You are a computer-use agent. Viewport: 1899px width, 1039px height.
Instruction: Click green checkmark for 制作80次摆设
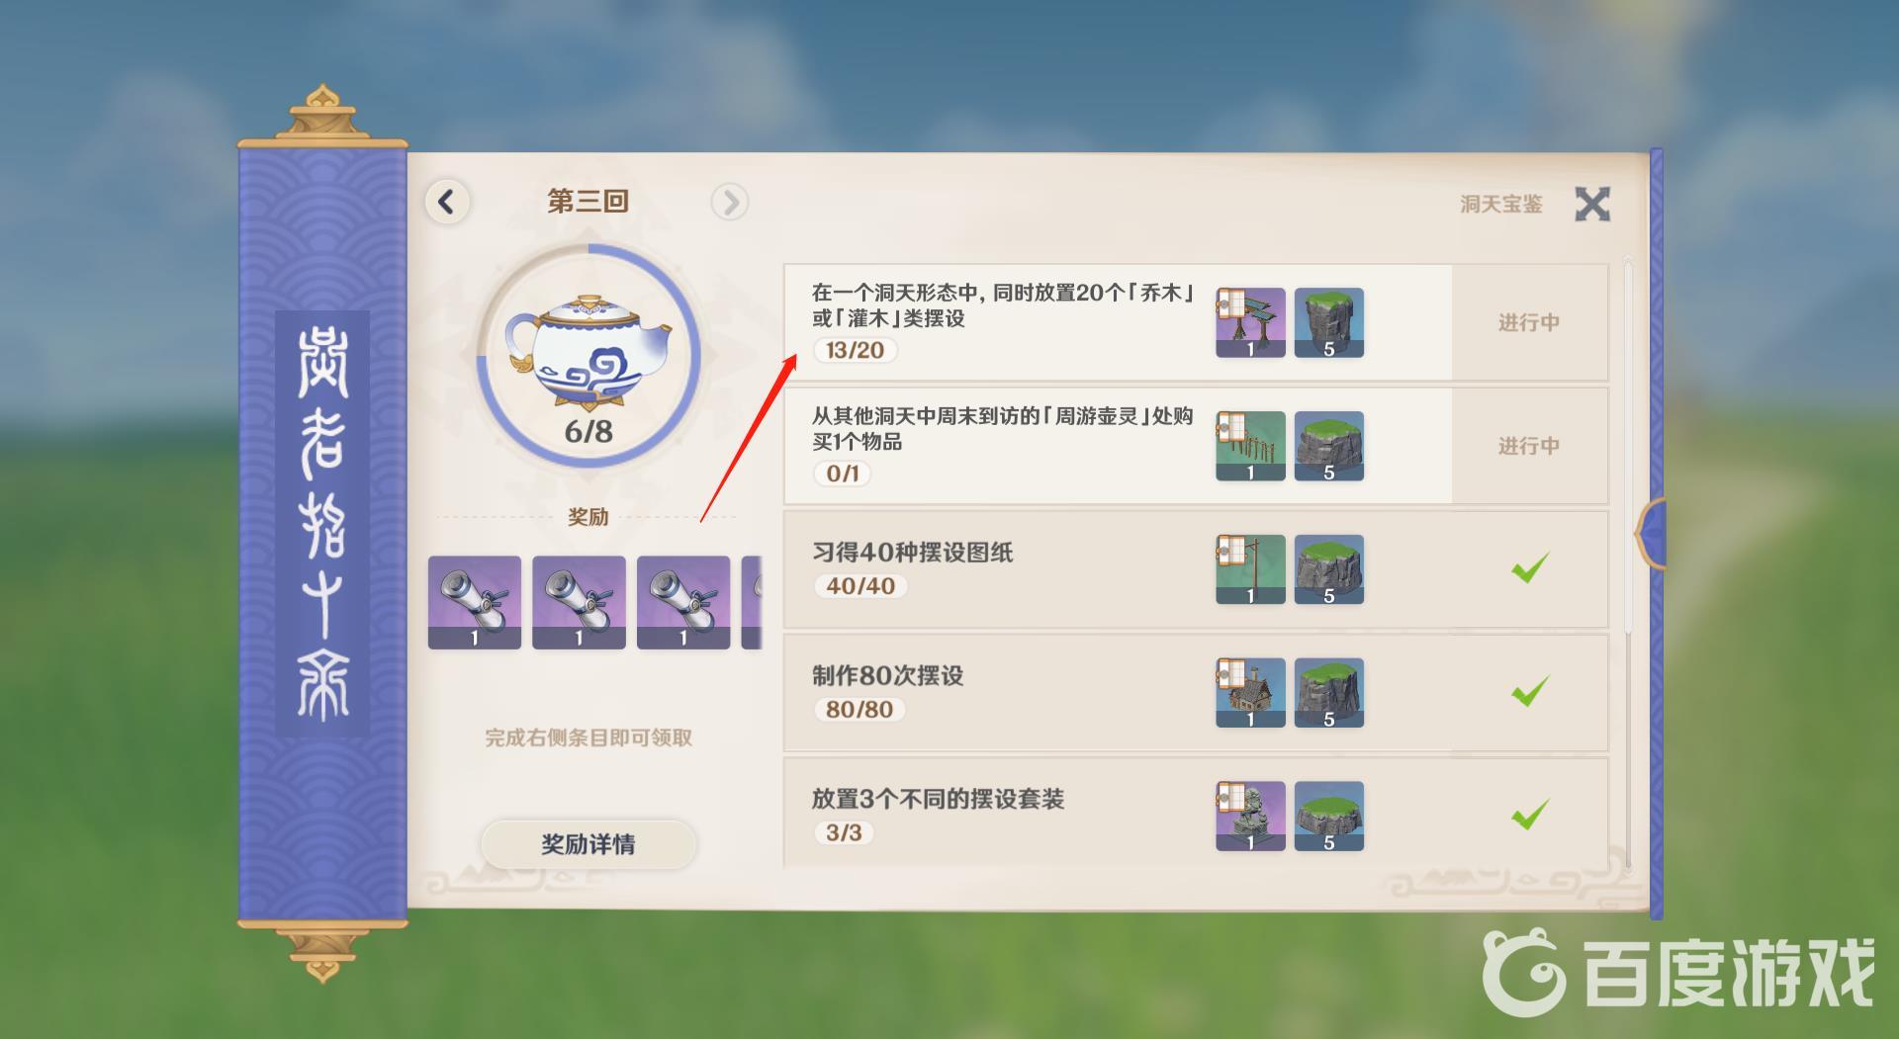pos(1529,692)
